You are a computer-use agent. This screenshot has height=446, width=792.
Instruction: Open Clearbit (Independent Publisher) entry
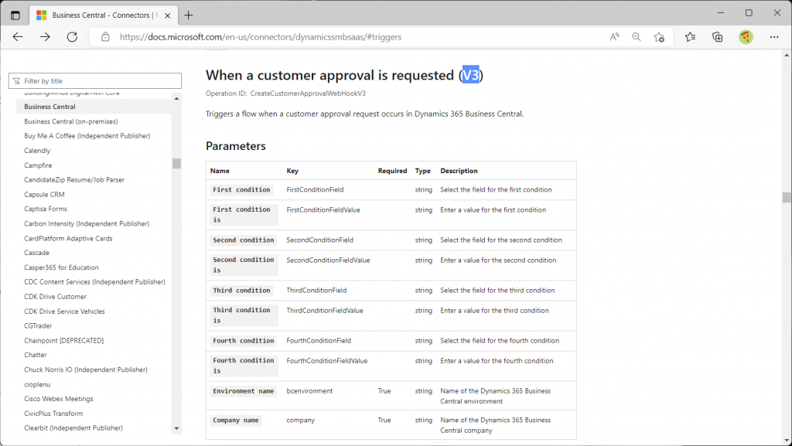click(x=73, y=428)
